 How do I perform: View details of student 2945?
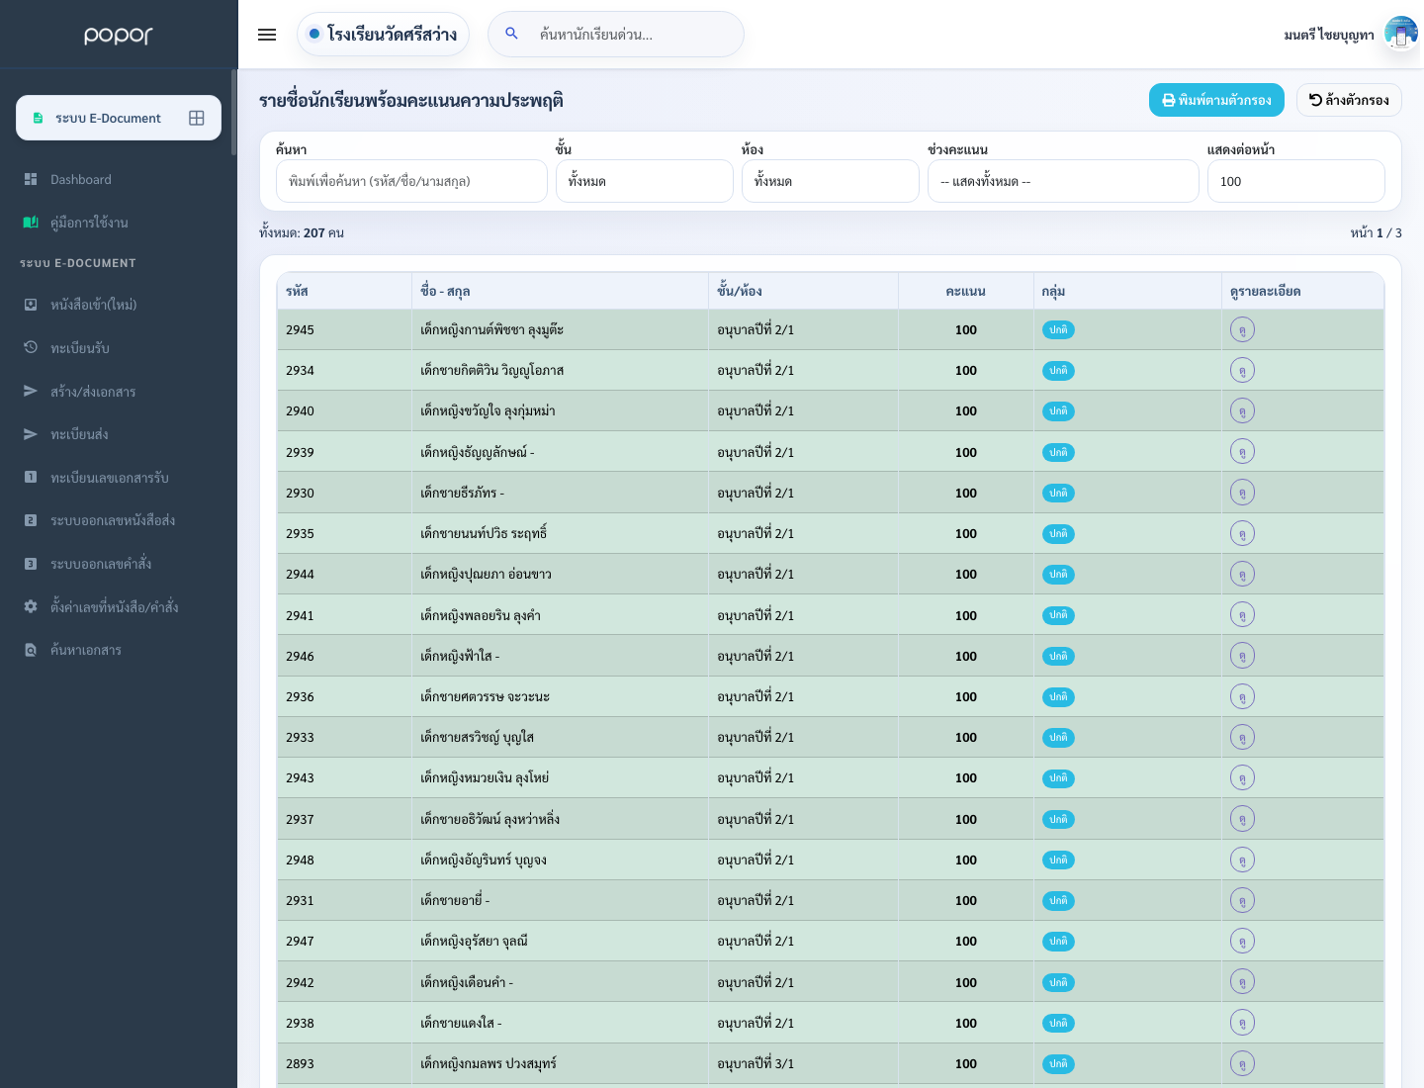(x=1242, y=329)
